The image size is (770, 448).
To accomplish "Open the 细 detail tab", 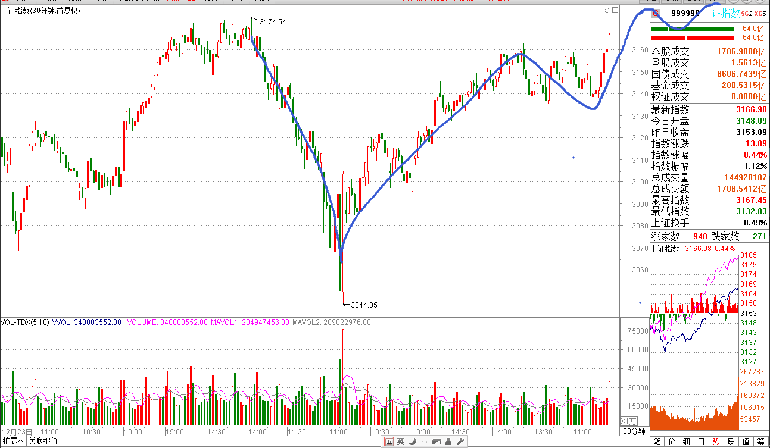I will click(x=687, y=441).
